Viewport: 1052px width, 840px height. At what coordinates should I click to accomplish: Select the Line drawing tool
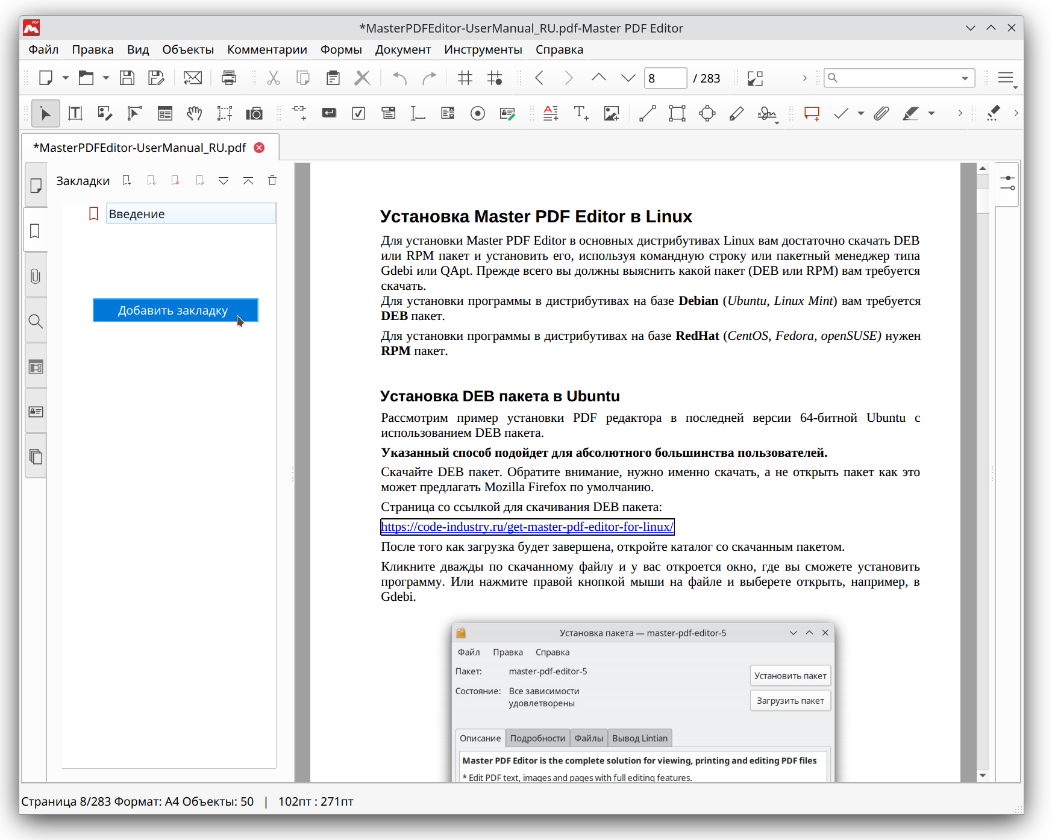tap(647, 113)
